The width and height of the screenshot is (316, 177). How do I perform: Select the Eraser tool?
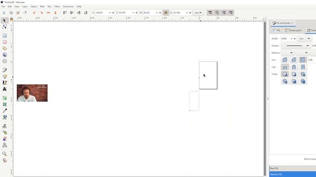coord(4,139)
